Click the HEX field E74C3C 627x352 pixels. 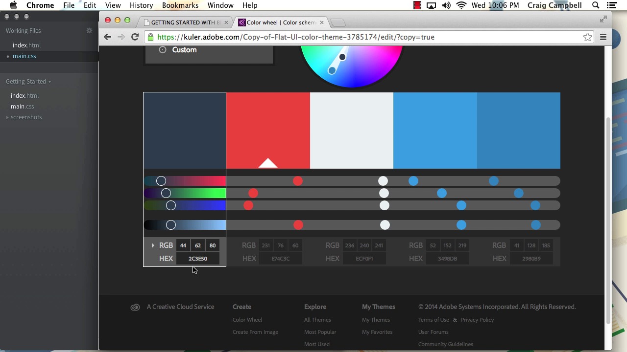[x=281, y=259]
